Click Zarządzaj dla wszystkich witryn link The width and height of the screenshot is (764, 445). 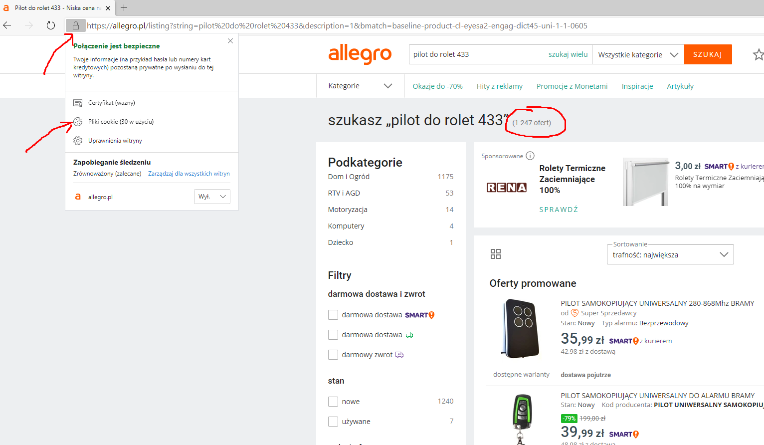click(x=189, y=174)
